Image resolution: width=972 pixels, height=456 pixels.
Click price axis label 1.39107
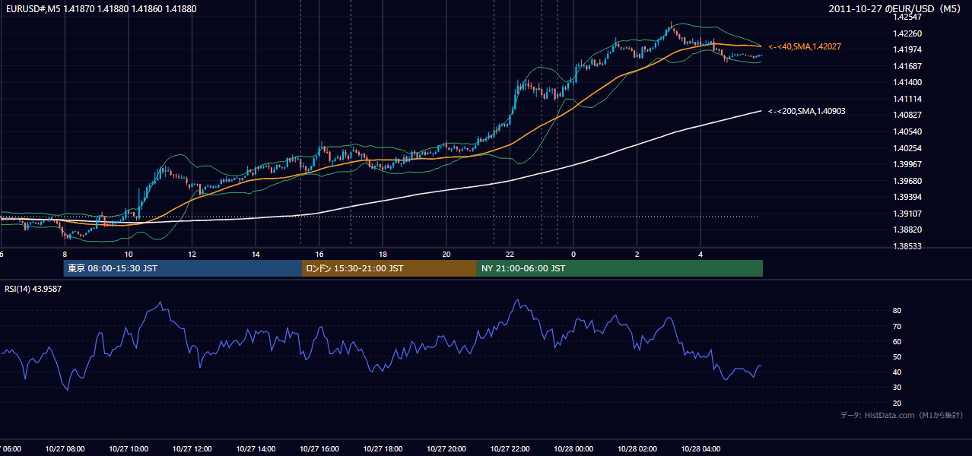pos(907,214)
